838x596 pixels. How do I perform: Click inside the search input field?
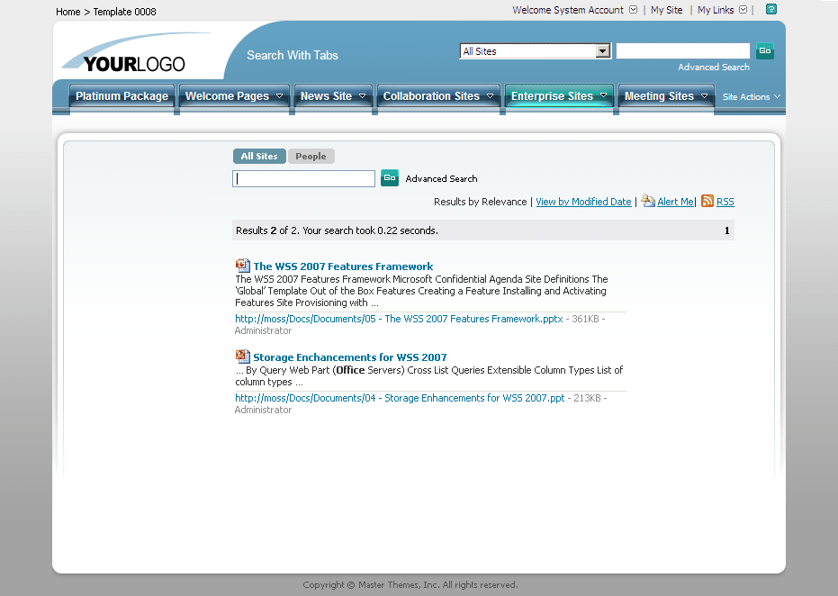[x=303, y=177]
